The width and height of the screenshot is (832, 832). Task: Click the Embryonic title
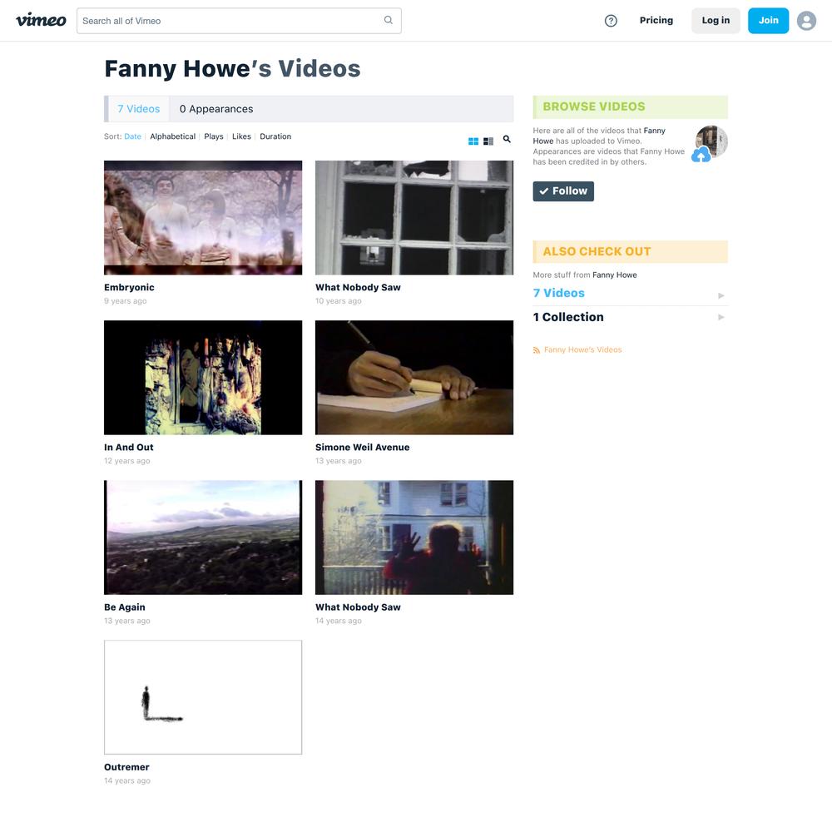[129, 287]
